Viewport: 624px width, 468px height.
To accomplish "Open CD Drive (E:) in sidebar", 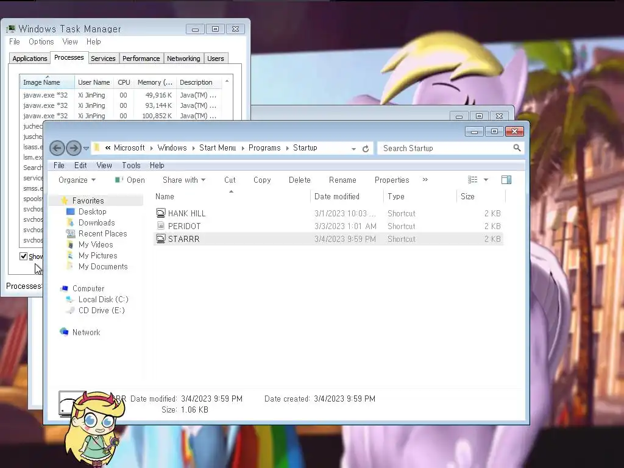I will [102, 310].
